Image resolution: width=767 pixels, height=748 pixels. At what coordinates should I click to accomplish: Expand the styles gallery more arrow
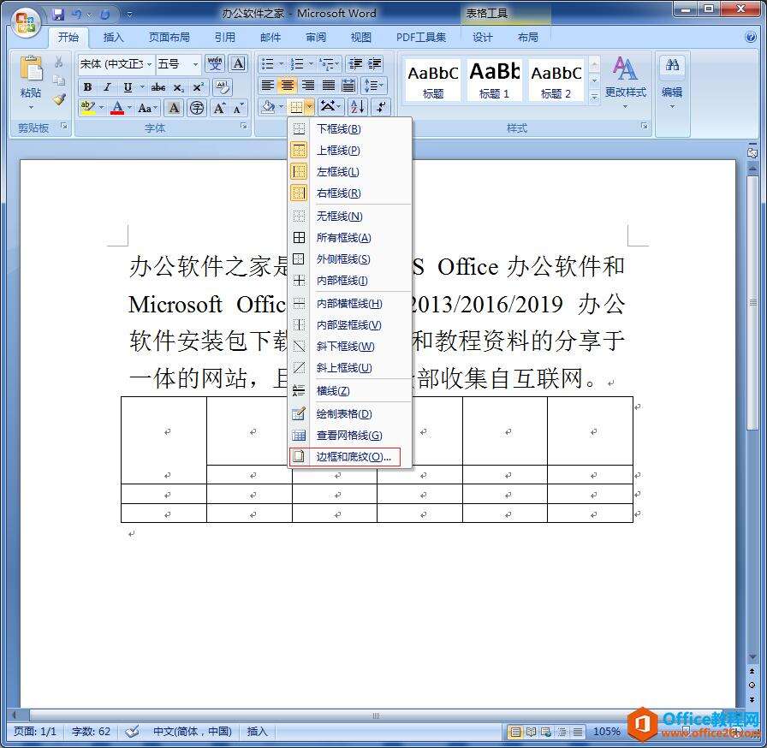pos(594,98)
